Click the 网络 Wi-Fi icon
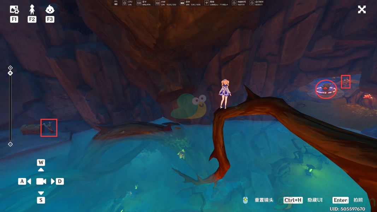This screenshot has height=212, width=377. [x=206, y=3]
